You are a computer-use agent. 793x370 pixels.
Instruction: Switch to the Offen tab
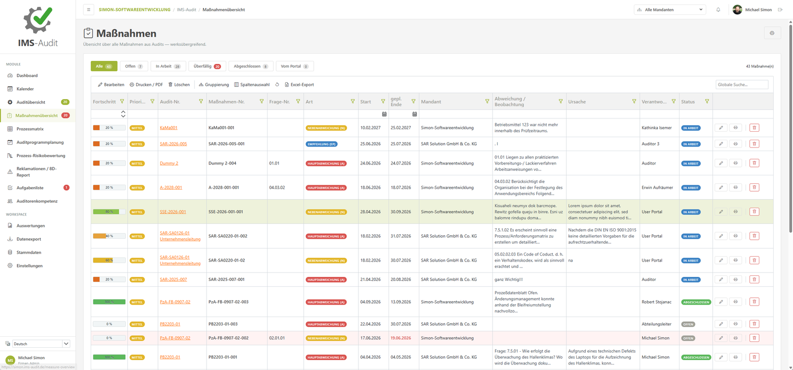tap(134, 66)
